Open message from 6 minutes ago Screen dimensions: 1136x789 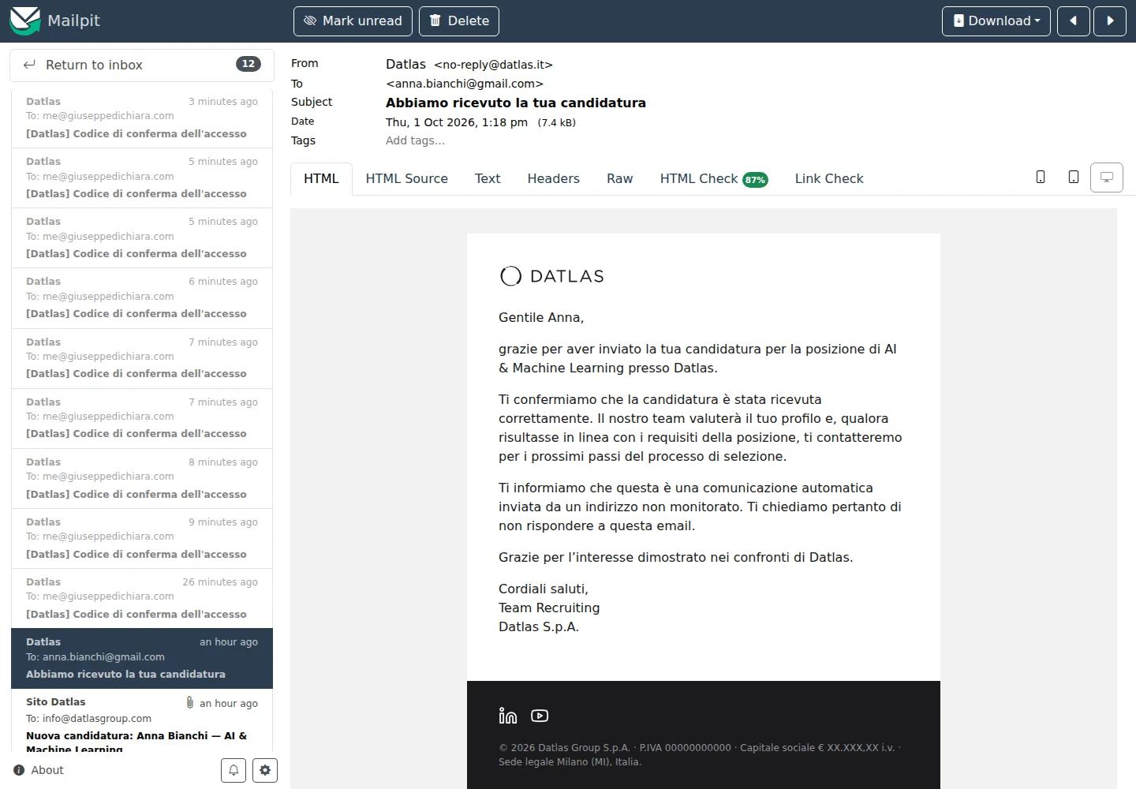(142, 298)
